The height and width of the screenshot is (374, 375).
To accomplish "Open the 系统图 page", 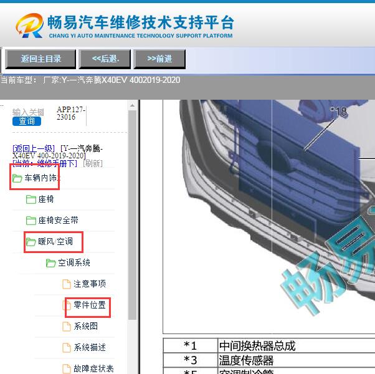I will [x=85, y=326].
